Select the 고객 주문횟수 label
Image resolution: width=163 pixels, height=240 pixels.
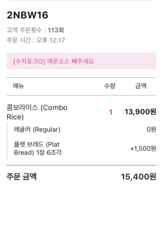pos(24,30)
